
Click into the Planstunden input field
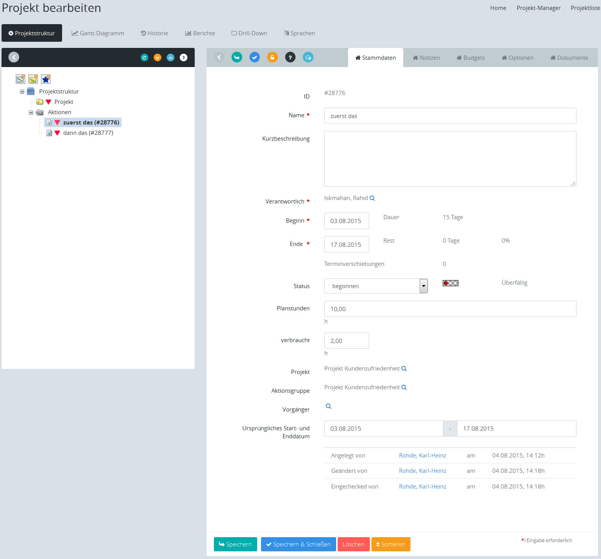450,309
